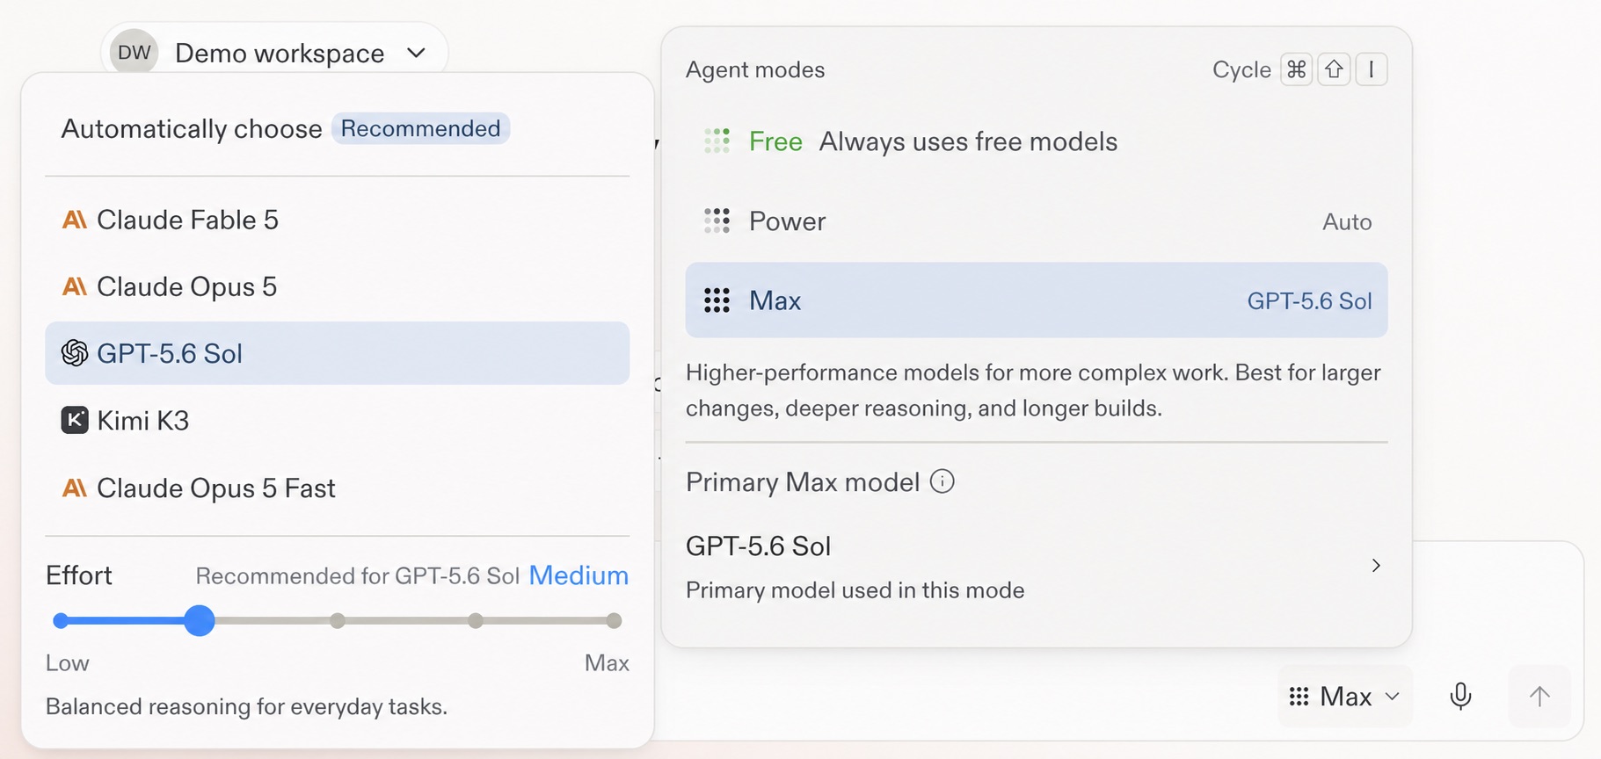Set Effort slider to the fourth stop
Viewport: 1601px width, 759px height.
[x=476, y=621]
